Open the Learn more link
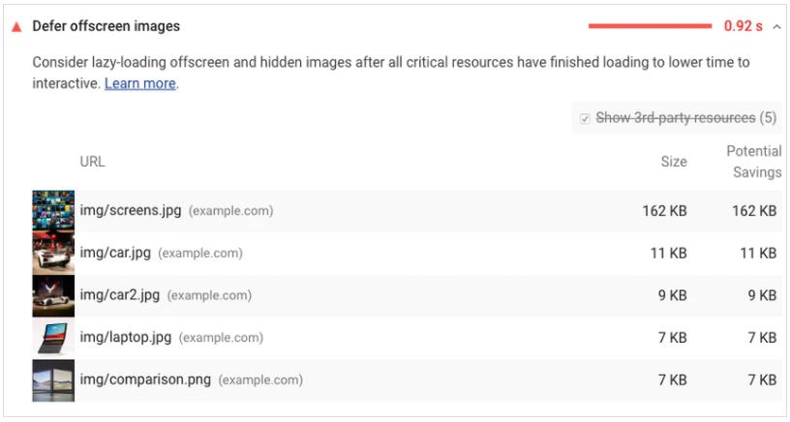The width and height of the screenshot is (790, 422). [x=140, y=84]
